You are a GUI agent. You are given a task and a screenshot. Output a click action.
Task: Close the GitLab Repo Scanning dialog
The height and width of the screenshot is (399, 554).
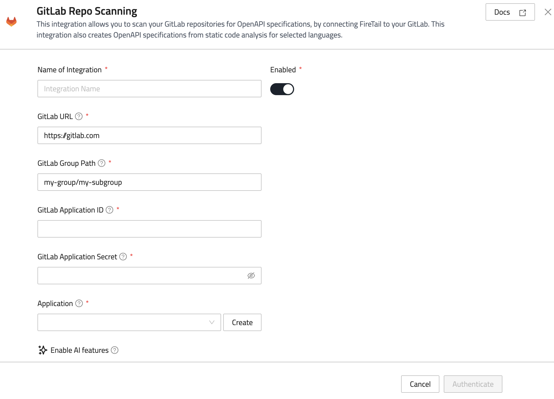[548, 12]
